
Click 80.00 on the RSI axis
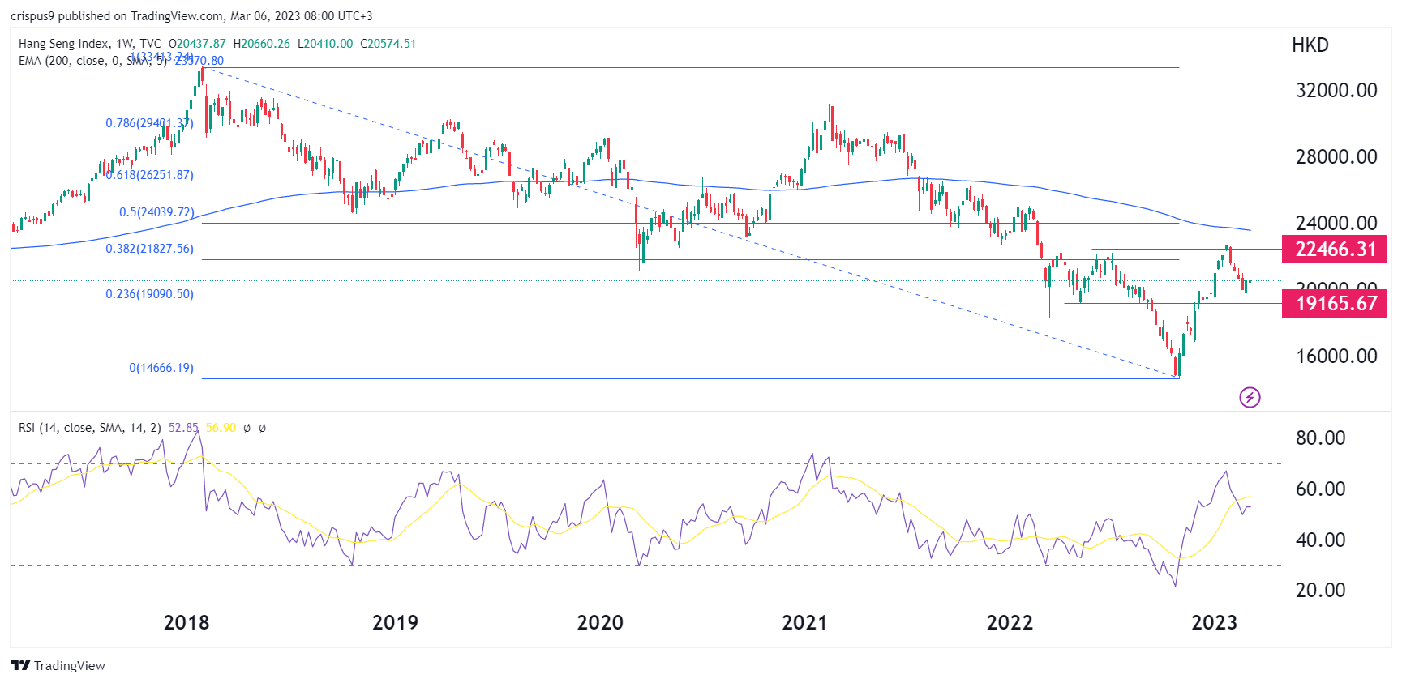click(x=1320, y=438)
